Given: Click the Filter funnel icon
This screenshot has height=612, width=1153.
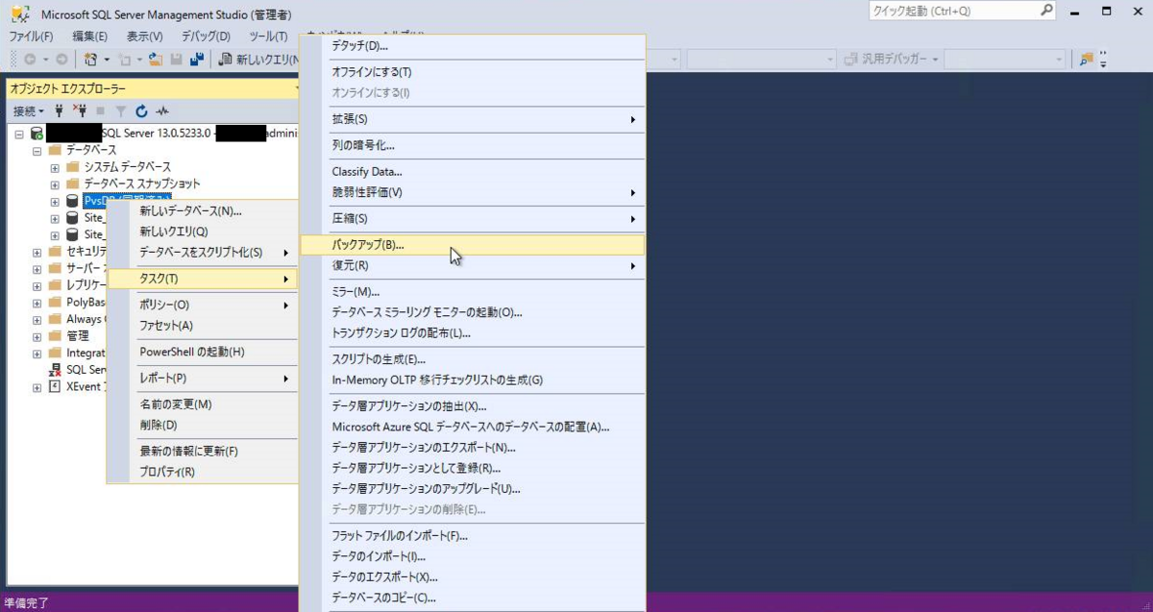Looking at the screenshot, I should point(121,110).
